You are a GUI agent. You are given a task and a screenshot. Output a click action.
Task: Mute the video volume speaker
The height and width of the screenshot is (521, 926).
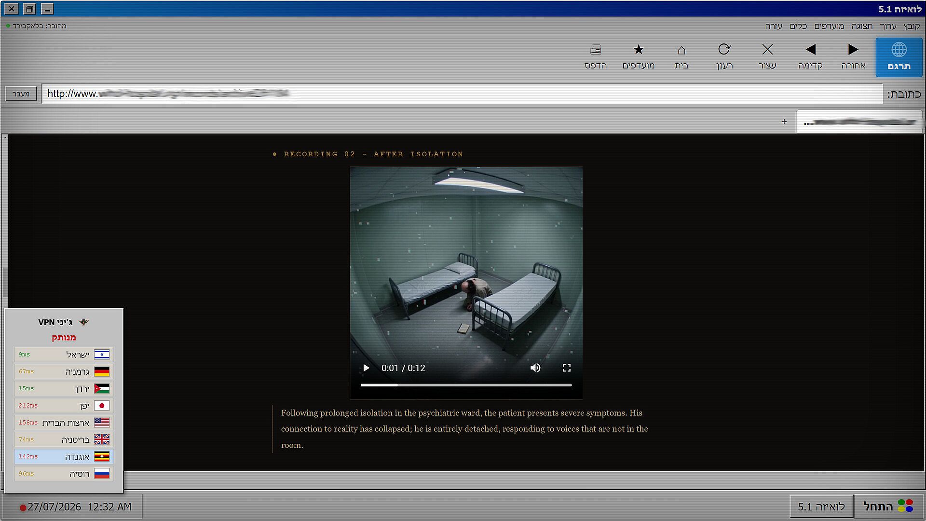coord(535,368)
